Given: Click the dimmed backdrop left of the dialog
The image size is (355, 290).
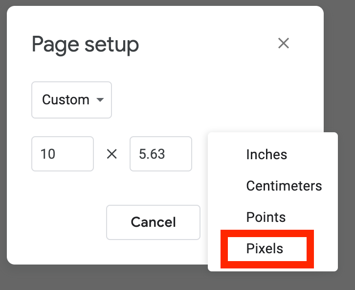Looking at the screenshot, I should click(x=3, y=147).
